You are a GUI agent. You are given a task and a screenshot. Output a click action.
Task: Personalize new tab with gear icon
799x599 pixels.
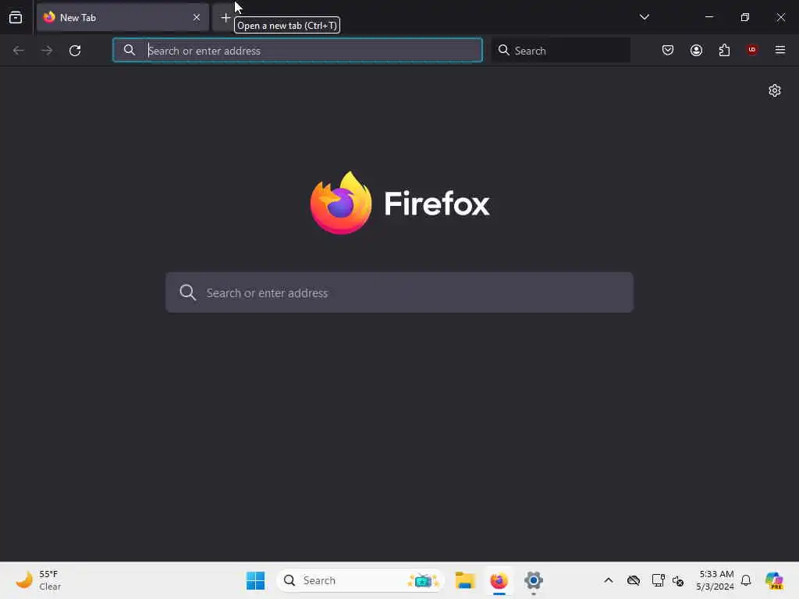pyautogui.click(x=775, y=90)
